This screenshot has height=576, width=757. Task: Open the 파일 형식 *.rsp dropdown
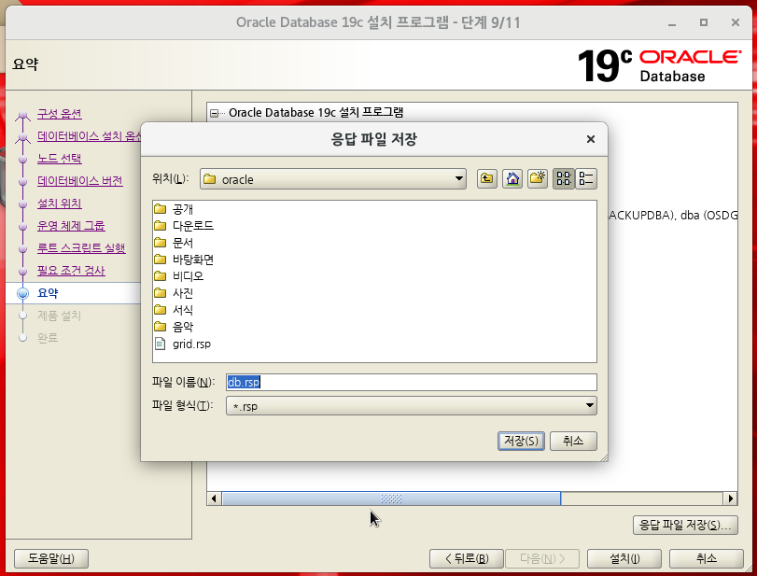coord(412,405)
